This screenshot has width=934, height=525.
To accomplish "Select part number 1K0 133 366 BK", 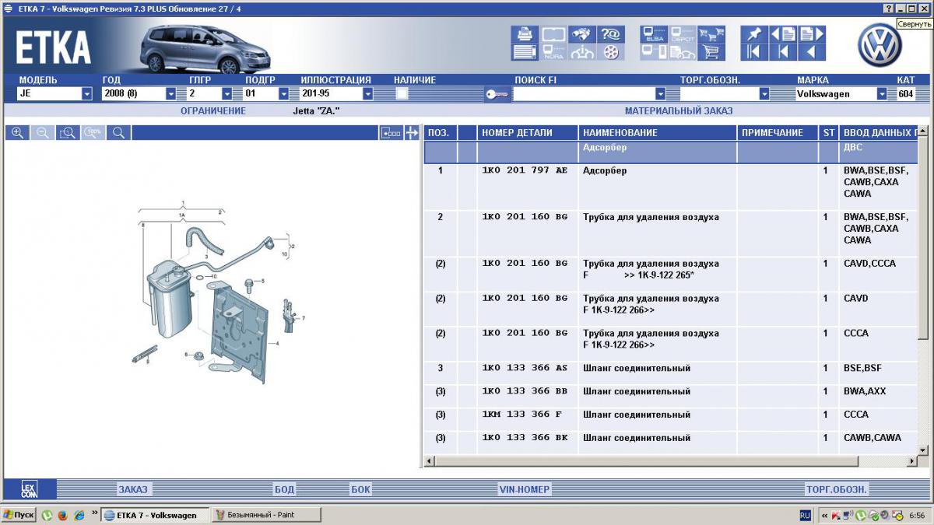I will coord(525,439).
